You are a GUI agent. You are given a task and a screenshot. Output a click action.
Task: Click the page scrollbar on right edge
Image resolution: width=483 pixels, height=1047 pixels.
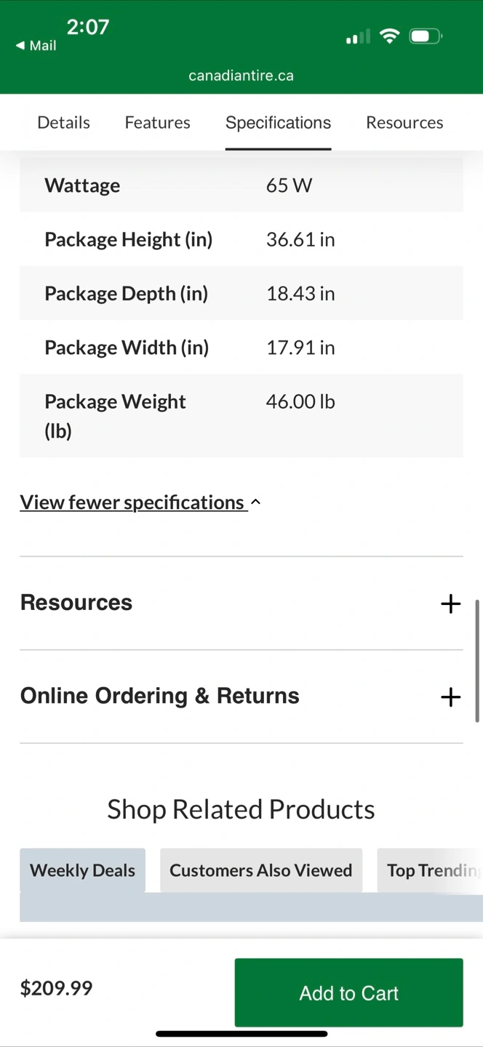tap(477, 660)
